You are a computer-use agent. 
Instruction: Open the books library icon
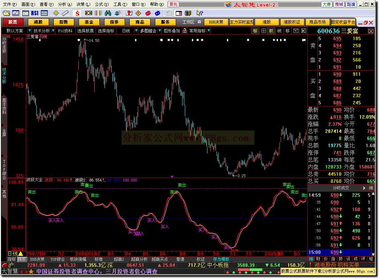coord(188,13)
